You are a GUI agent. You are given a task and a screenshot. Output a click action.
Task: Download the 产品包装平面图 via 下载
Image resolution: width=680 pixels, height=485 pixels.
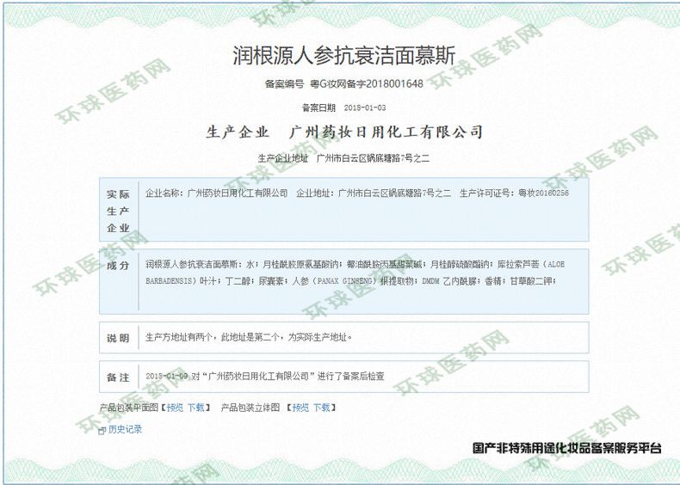pos(196,408)
